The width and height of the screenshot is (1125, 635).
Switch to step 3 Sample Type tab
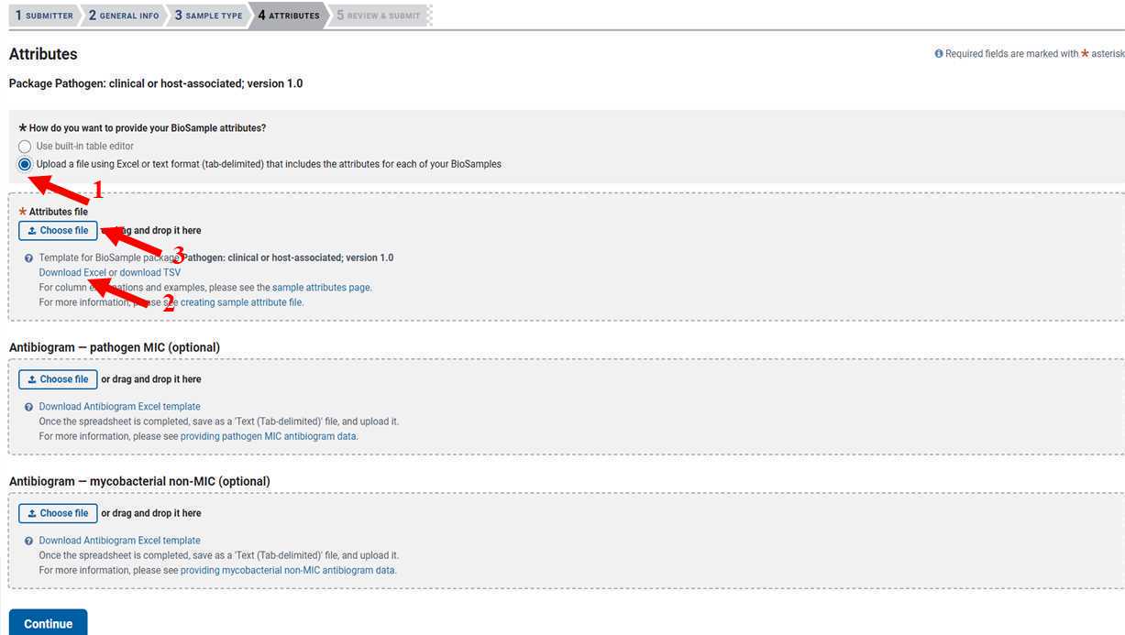pos(208,16)
